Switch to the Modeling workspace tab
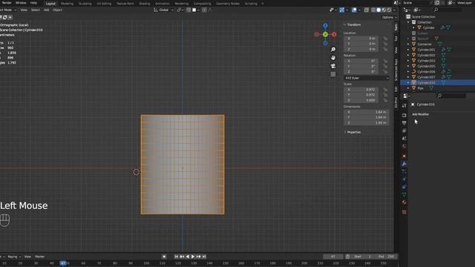The height and width of the screenshot is (267, 475). (67, 4)
